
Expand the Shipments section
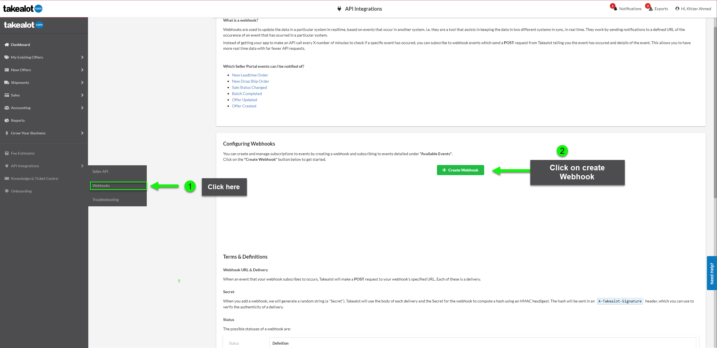pyautogui.click(x=20, y=82)
